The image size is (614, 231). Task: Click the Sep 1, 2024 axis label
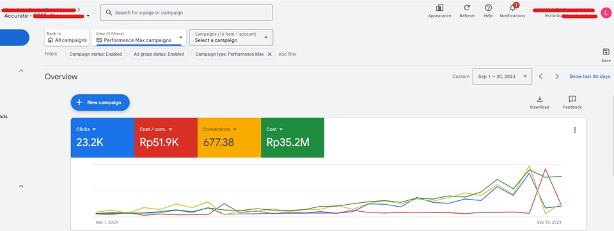click(107, 222)
